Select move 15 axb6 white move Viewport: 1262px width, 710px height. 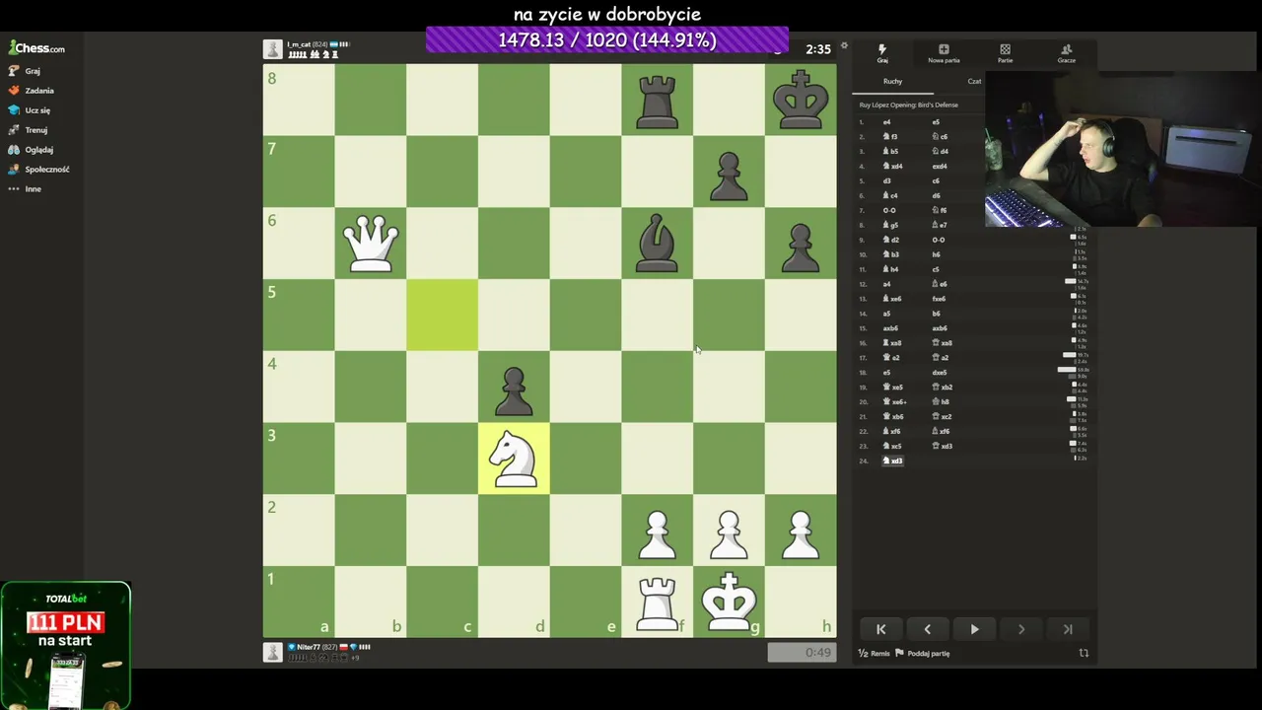(890, 328)
